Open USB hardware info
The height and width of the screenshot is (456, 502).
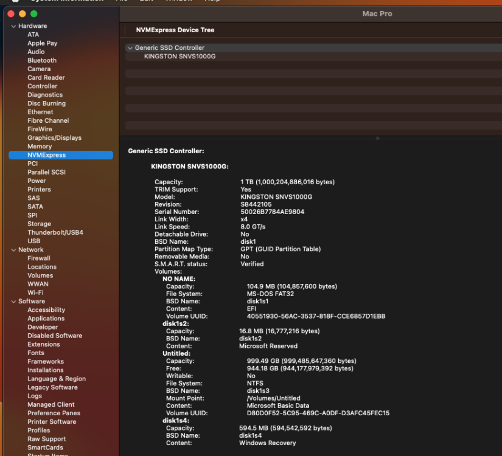33,241
